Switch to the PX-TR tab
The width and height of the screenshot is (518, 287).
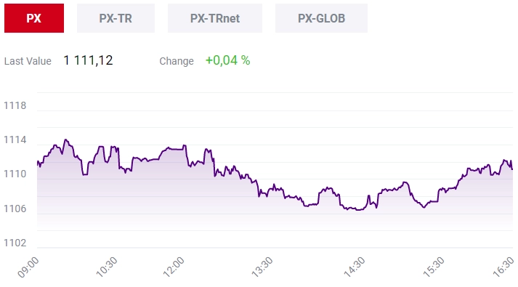[116, 18]
